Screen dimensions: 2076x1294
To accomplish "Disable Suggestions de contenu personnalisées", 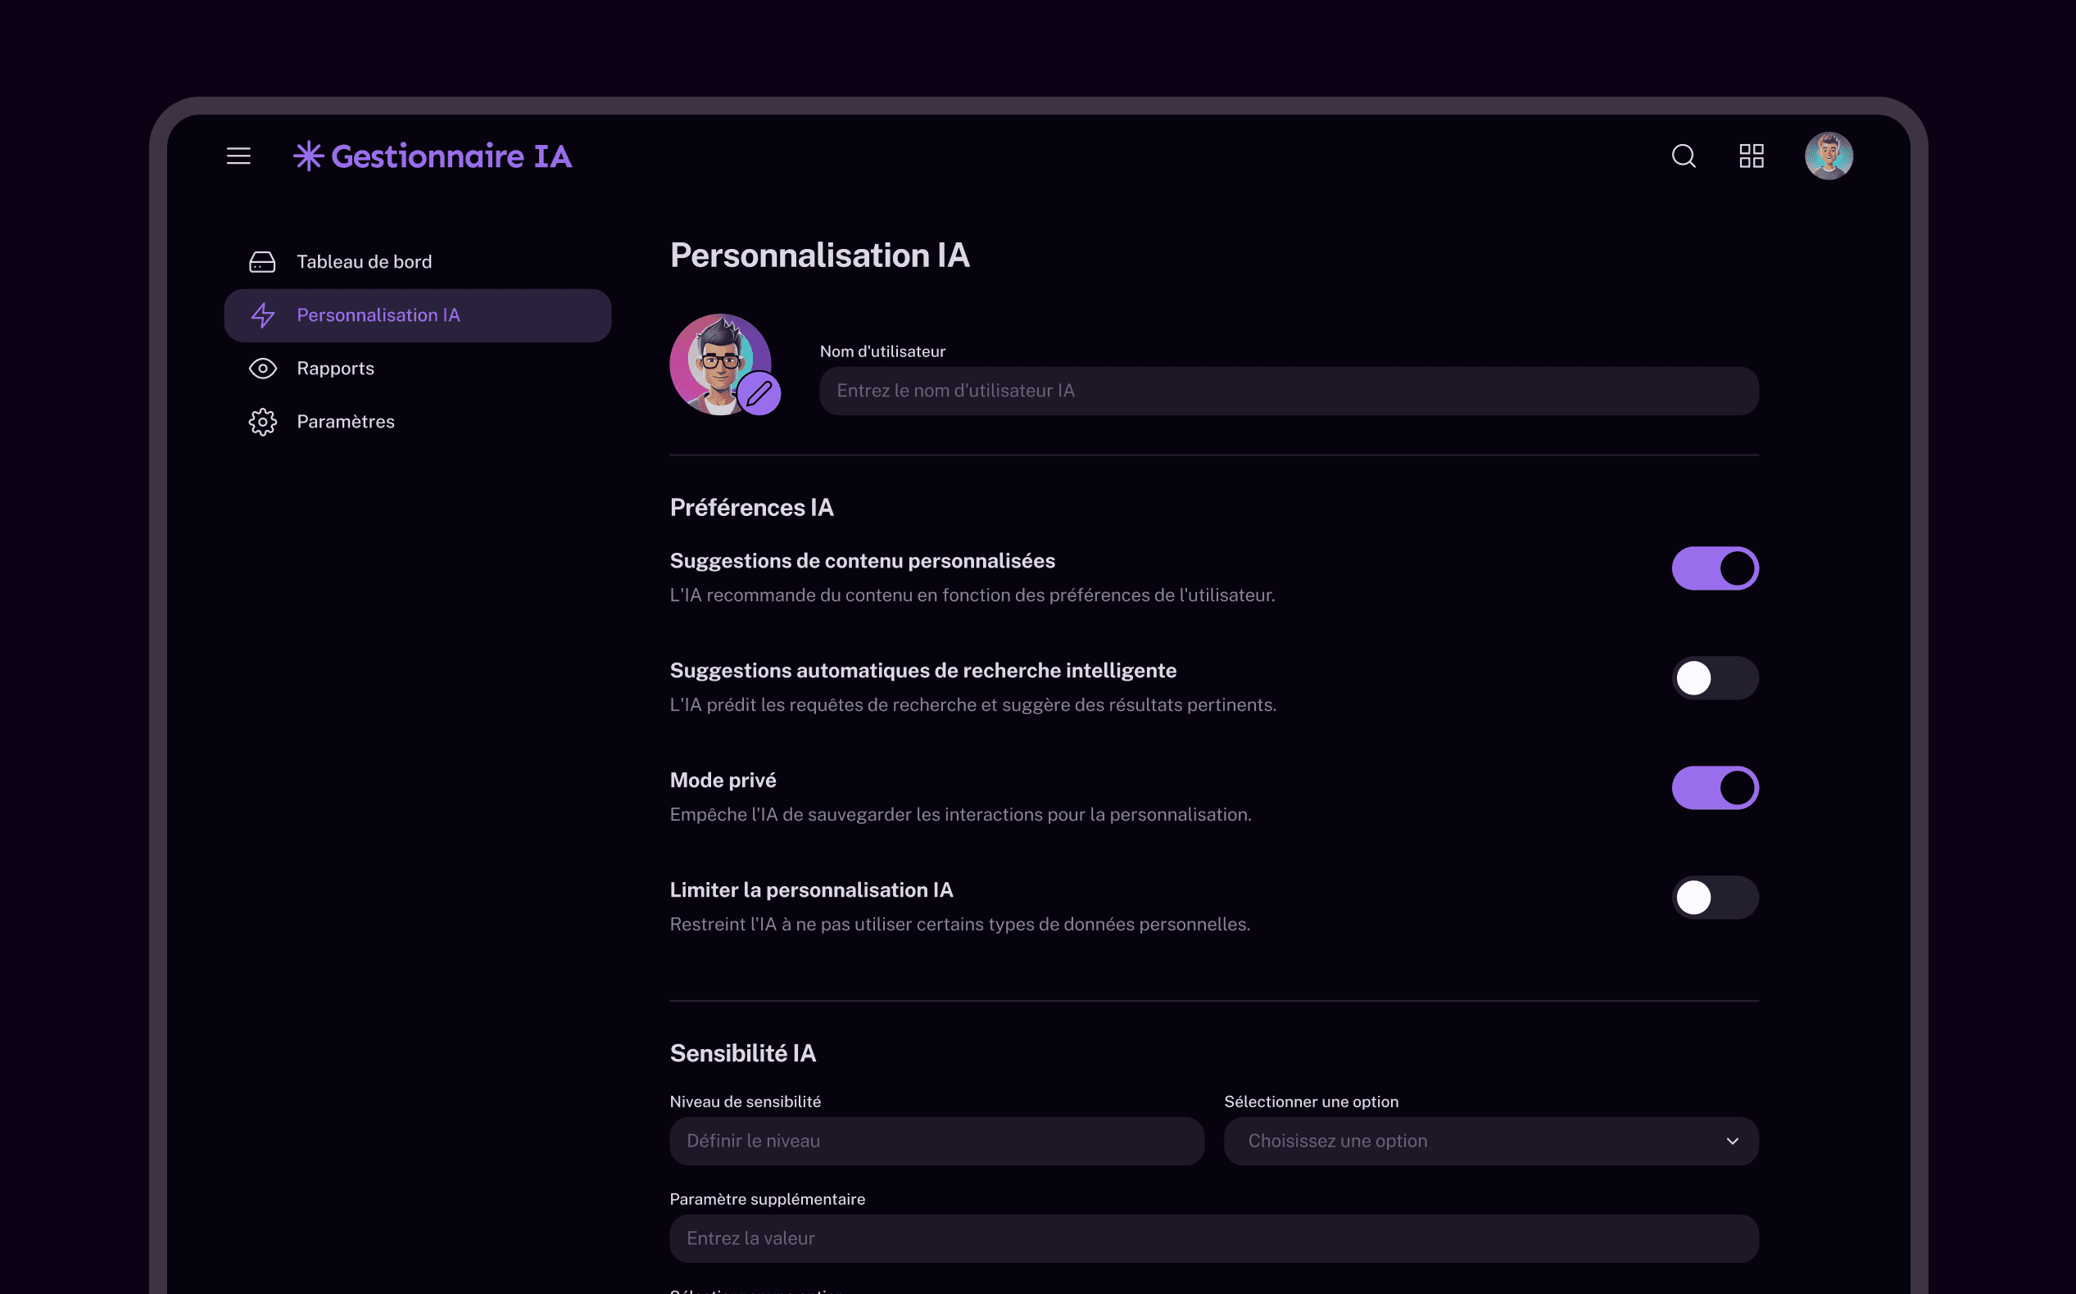I will coord(1715,568).
